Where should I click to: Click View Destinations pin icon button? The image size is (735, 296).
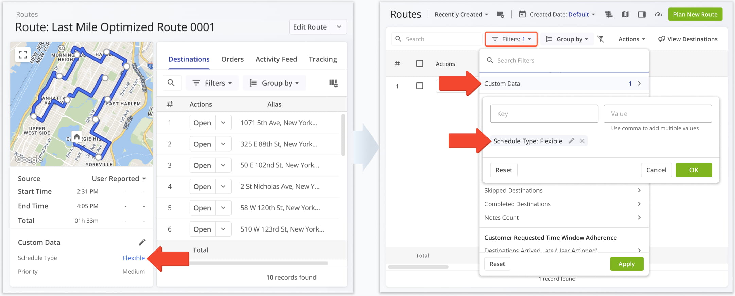click(688, 39)
